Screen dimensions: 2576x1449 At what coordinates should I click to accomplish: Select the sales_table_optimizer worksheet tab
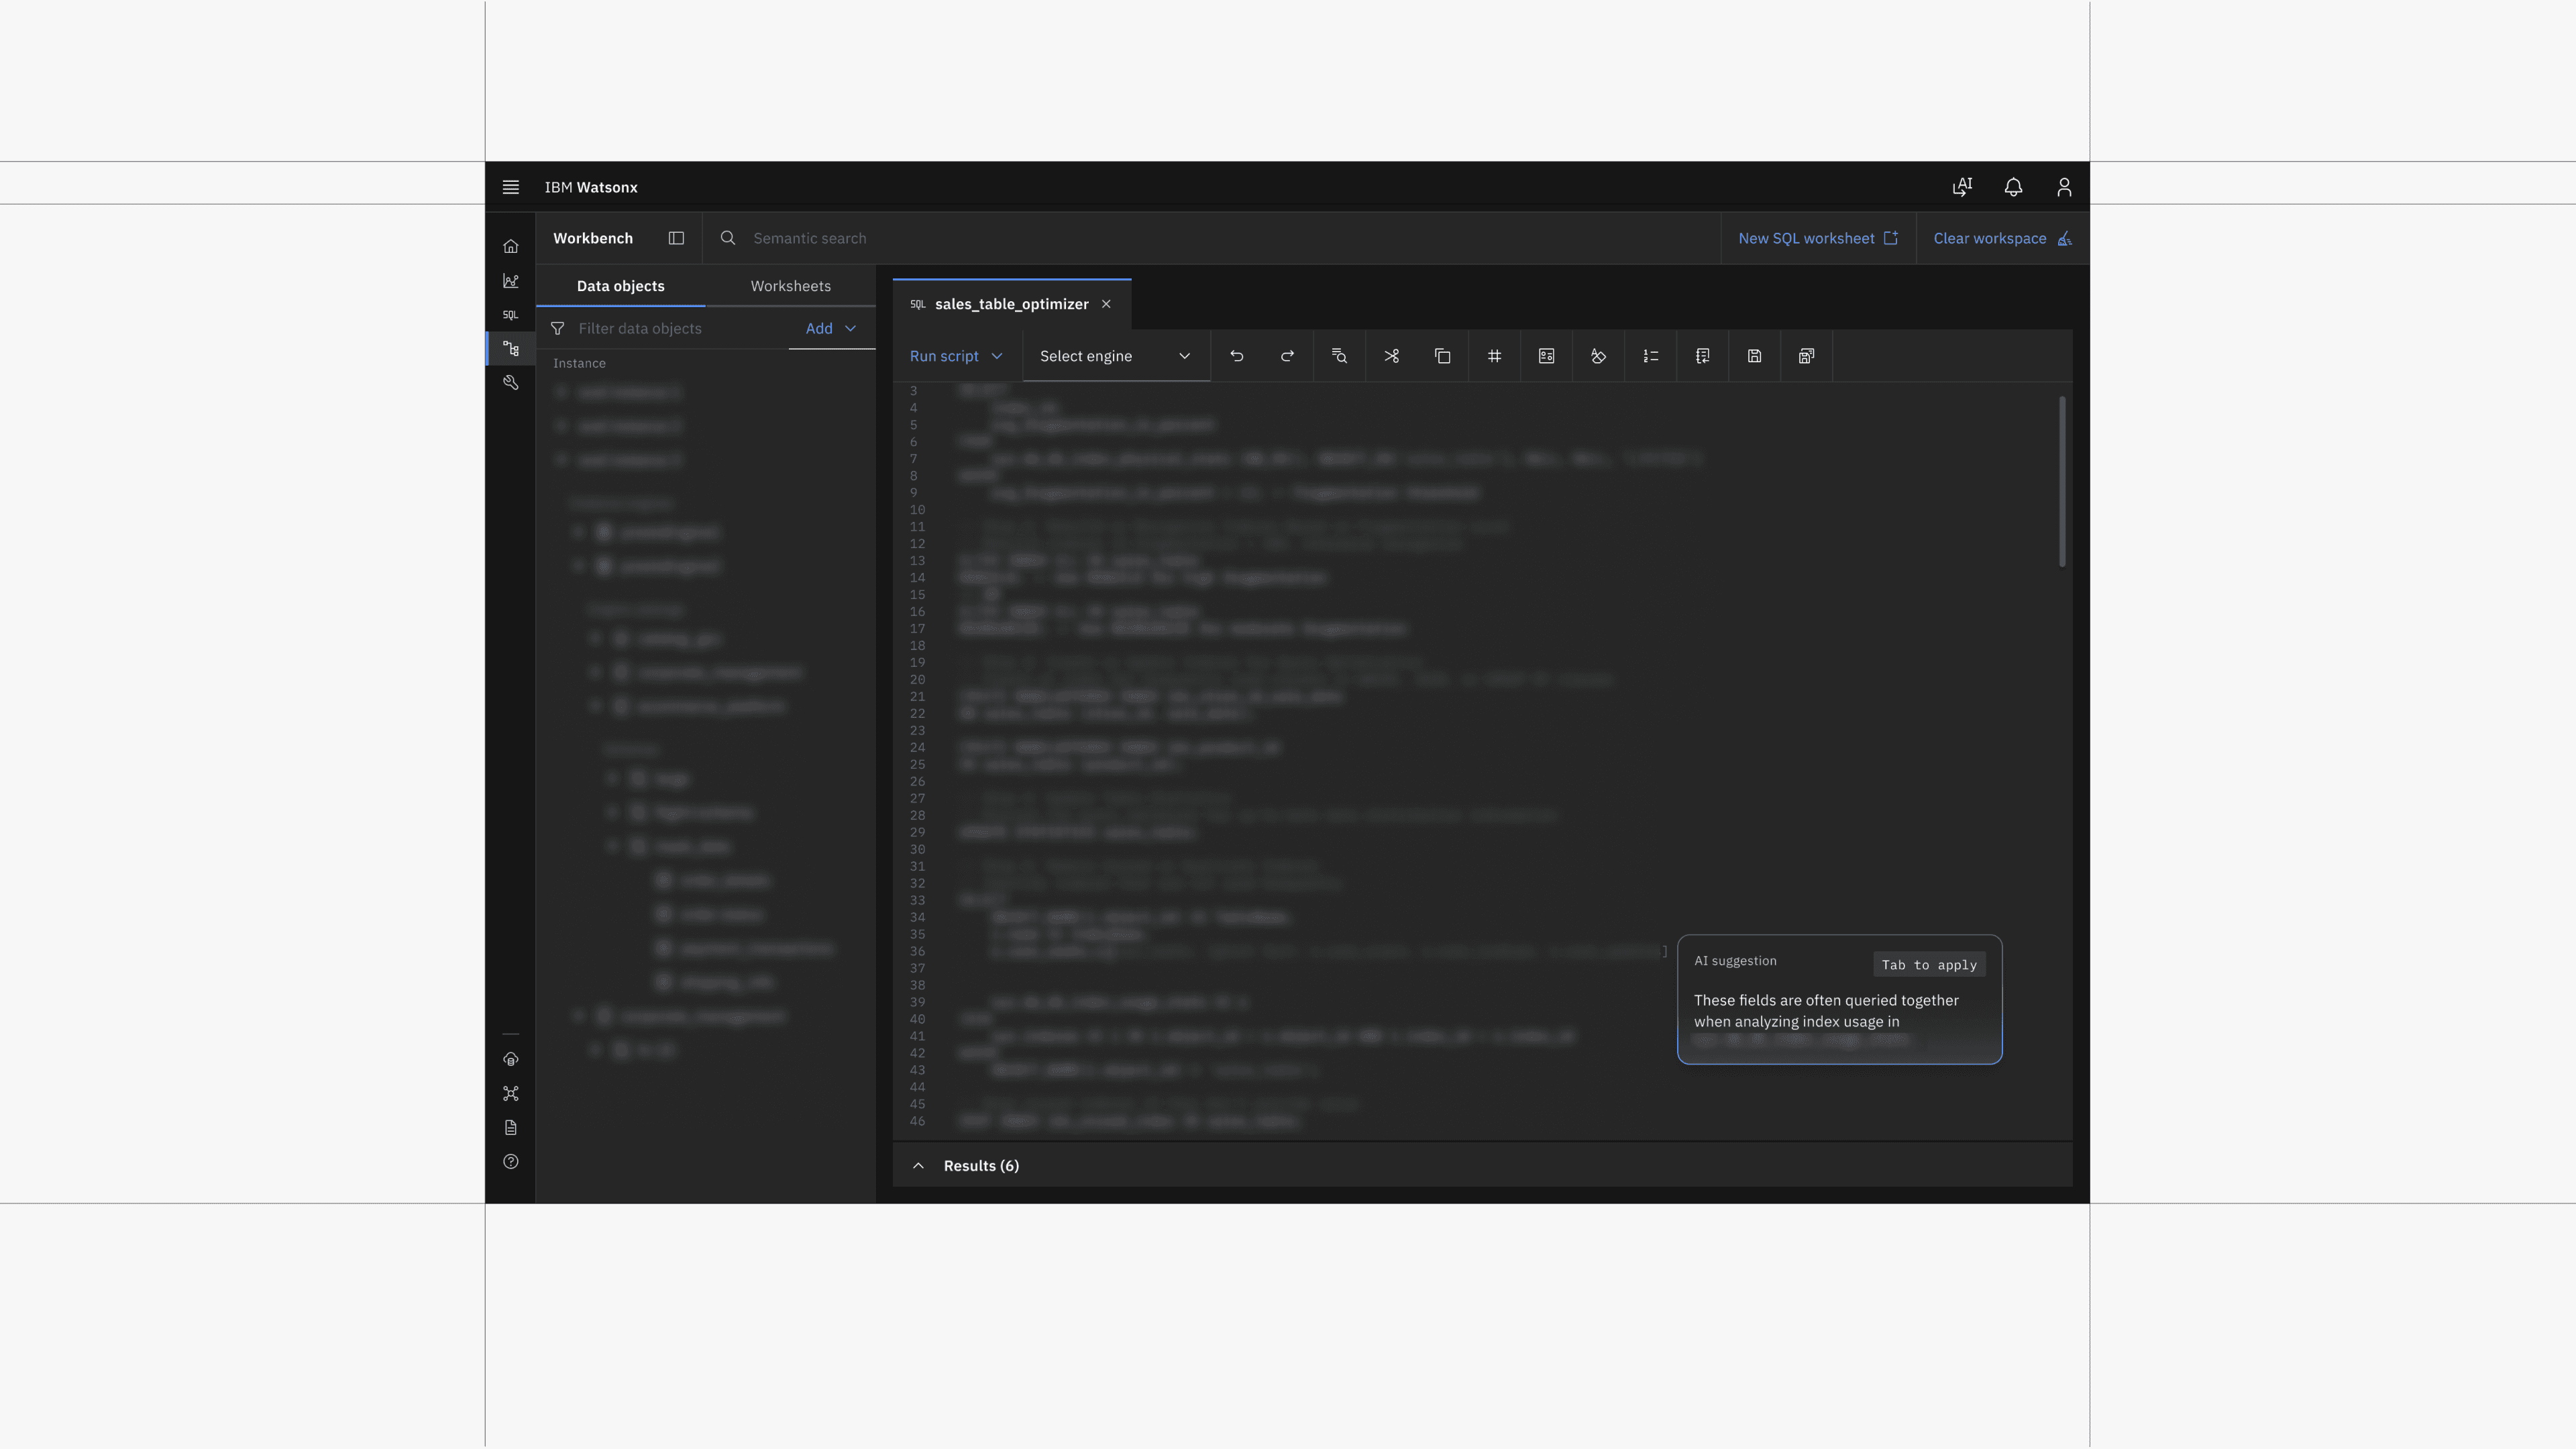pos(1011,304)
